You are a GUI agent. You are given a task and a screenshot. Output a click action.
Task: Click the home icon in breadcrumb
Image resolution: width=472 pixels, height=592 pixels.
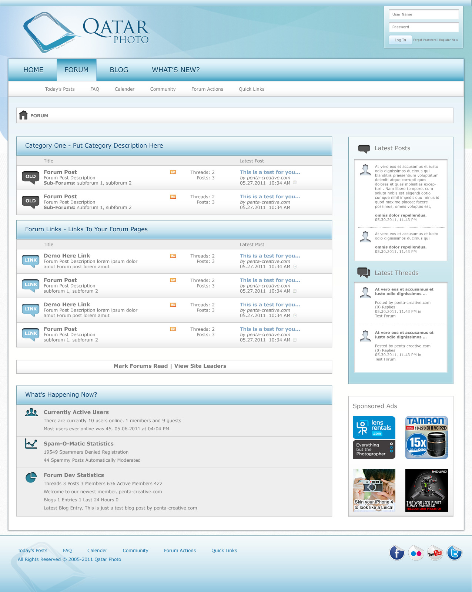[23, 115]
